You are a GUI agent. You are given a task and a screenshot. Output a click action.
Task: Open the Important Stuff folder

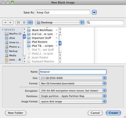(42, 38)
